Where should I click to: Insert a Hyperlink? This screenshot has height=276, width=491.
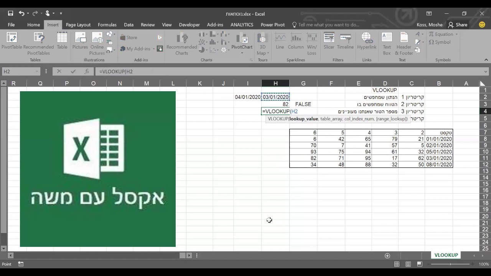pyautogui.click(x=367, y=41)
